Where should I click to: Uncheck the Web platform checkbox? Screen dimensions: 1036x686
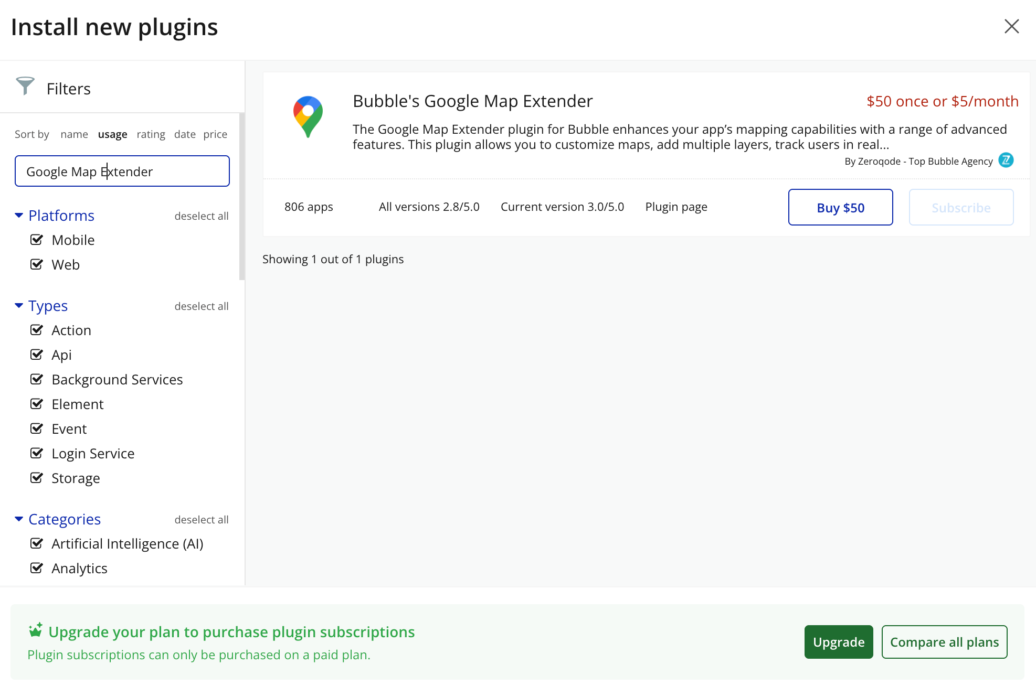coord(37,264)
